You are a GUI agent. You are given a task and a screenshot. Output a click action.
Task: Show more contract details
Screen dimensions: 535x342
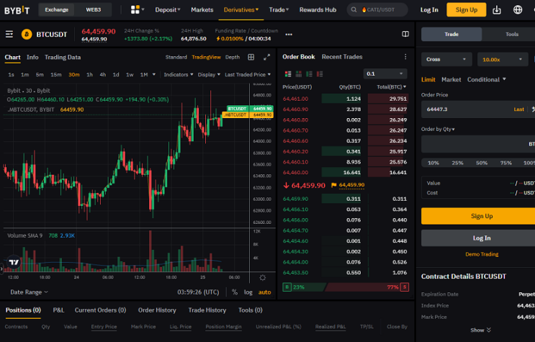480,330
